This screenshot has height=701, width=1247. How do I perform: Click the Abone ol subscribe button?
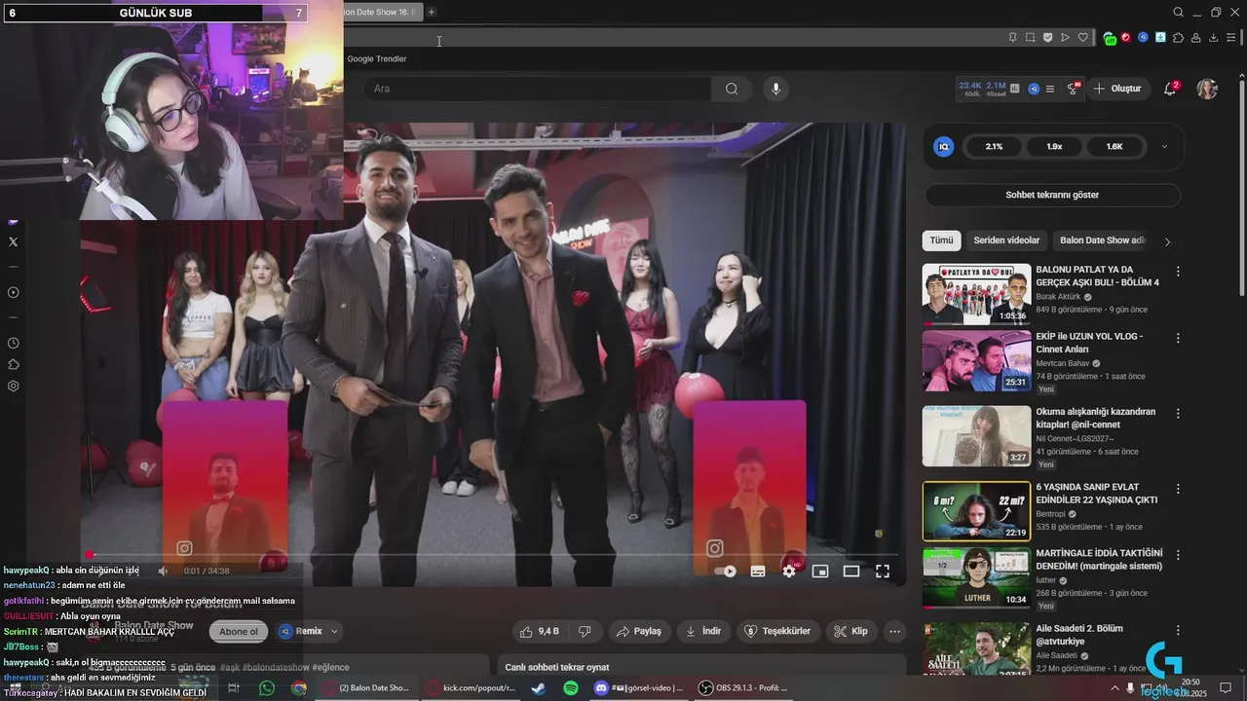click(239, 631)
